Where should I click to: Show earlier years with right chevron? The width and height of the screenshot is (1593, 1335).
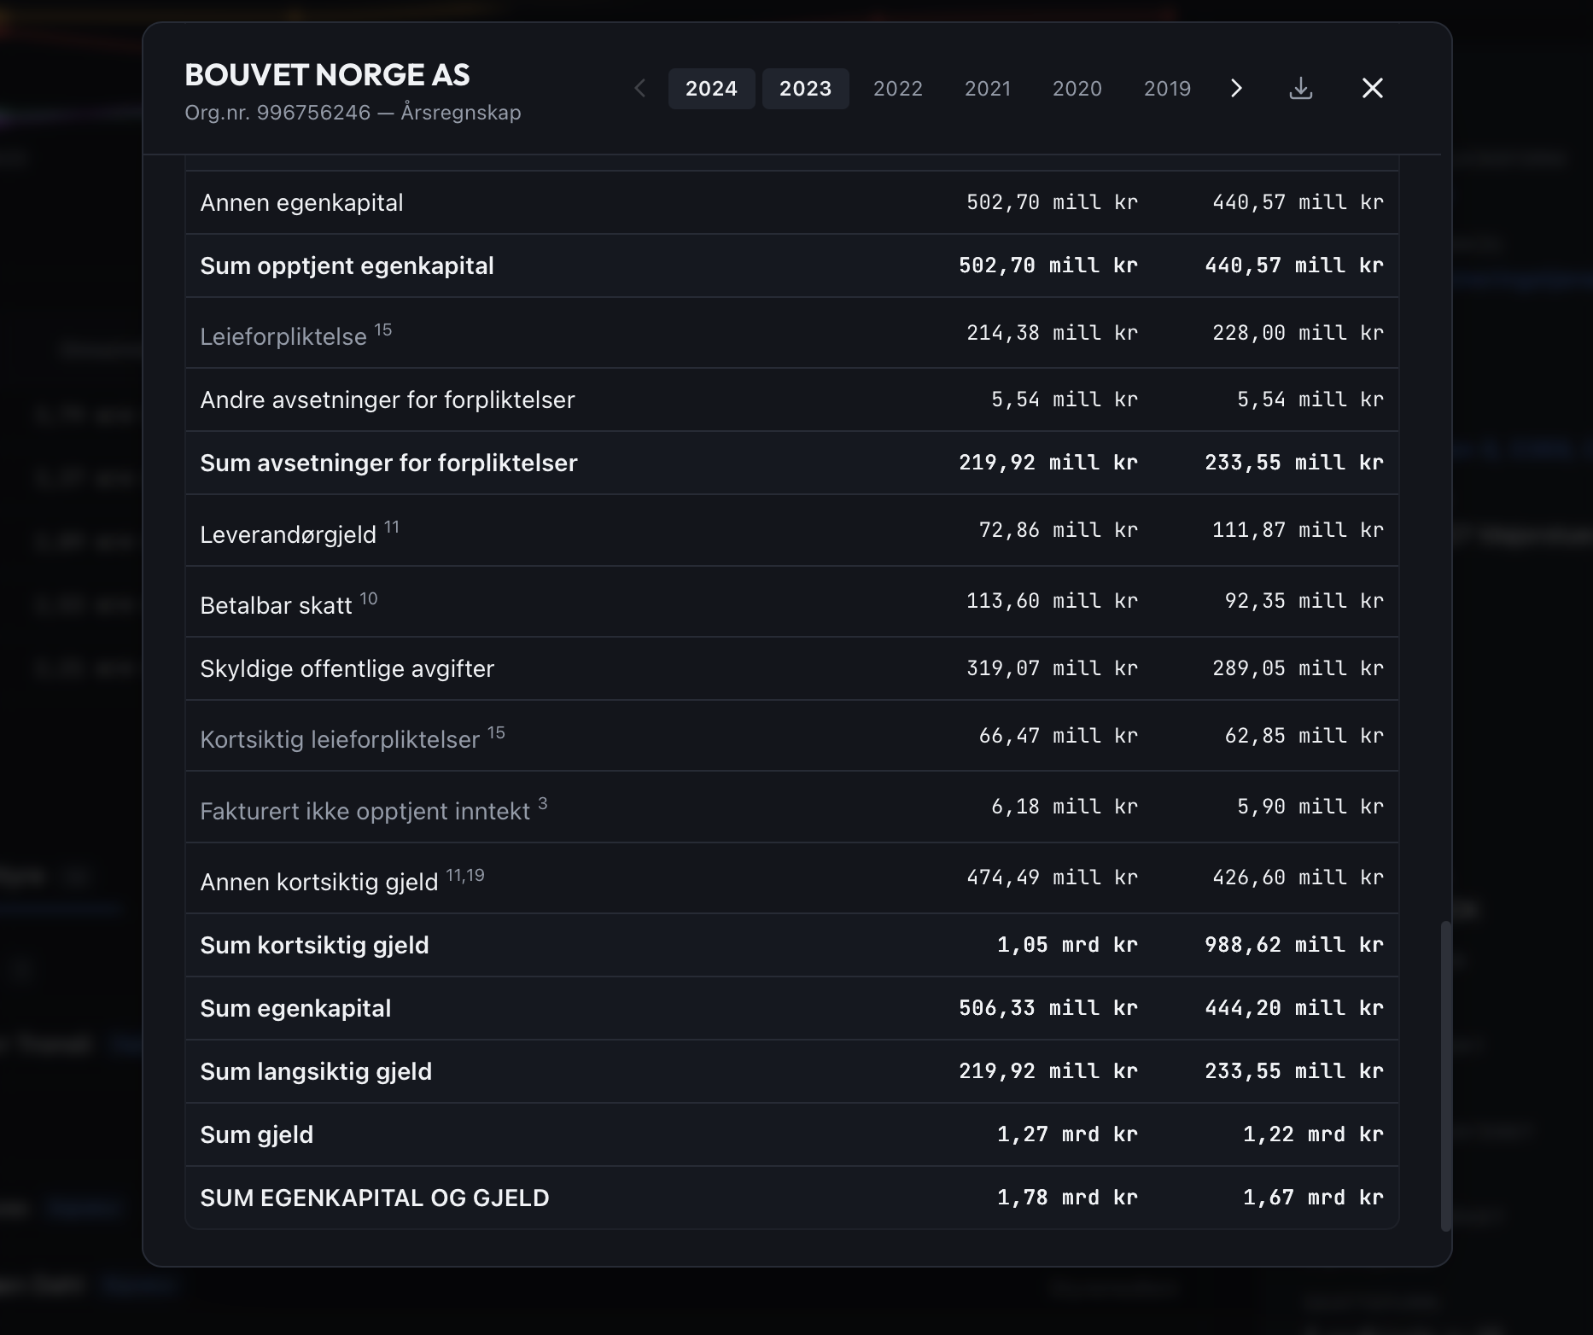click(x=1236, y=88)
